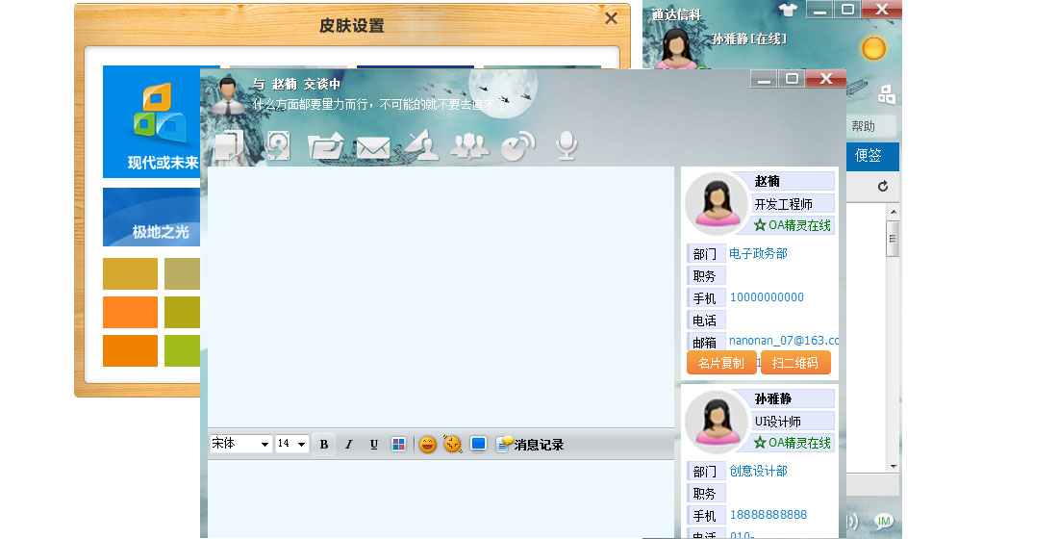Open the 帮助 menu
This screenshot has width=1058, height=539.
point(863,126)
